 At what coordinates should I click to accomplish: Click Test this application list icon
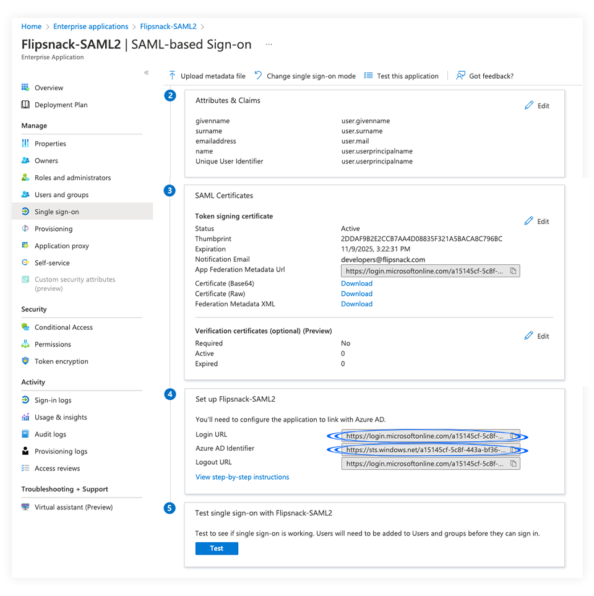[x=368, y=76]
